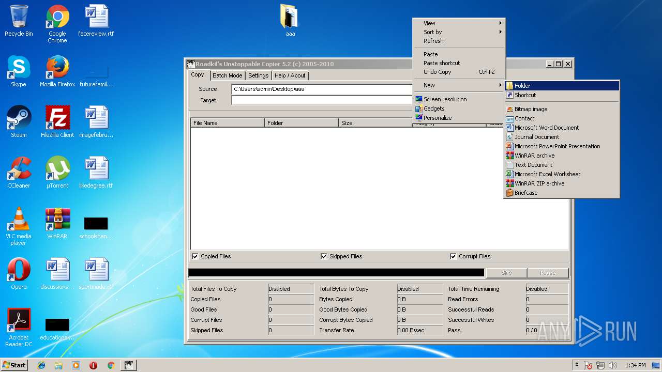Open Mozilla Firefox desktop shortcut

click(x=57, y=71)
